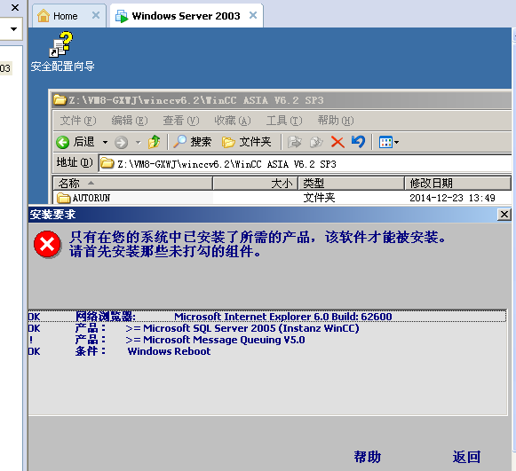Select the Windows Reboot requirement row

[267, 351]
